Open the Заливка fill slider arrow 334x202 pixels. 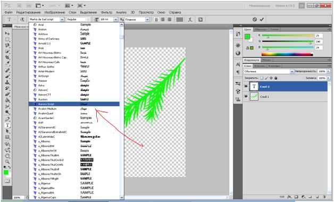328,78
